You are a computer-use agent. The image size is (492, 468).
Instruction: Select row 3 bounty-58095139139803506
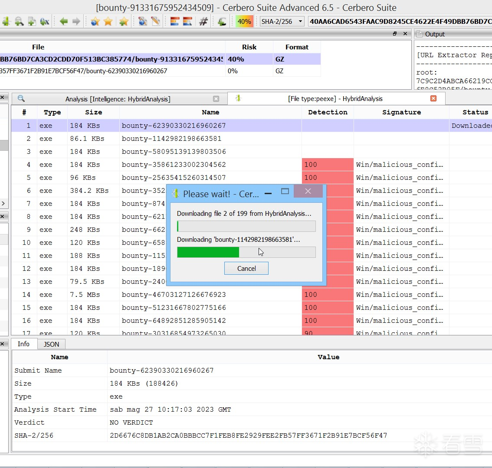point(252,151)
